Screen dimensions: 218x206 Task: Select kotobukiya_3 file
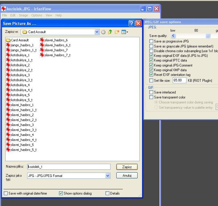(x=18, y=75)
